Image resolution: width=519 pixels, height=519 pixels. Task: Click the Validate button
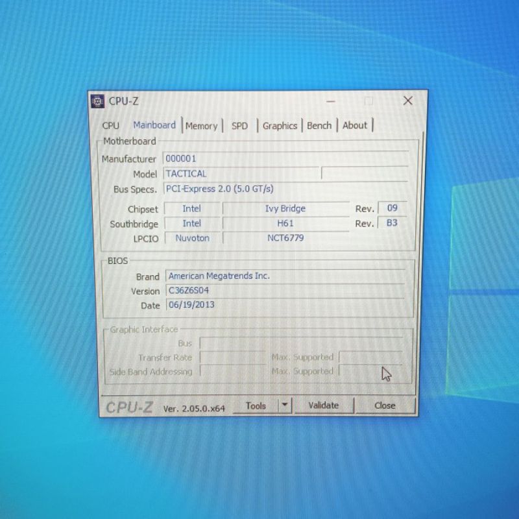click(323, 405)
